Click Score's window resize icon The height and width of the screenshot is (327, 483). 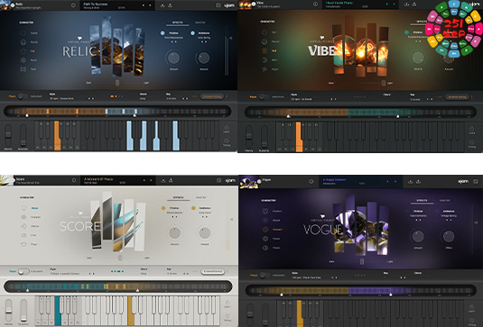[218, 180]
